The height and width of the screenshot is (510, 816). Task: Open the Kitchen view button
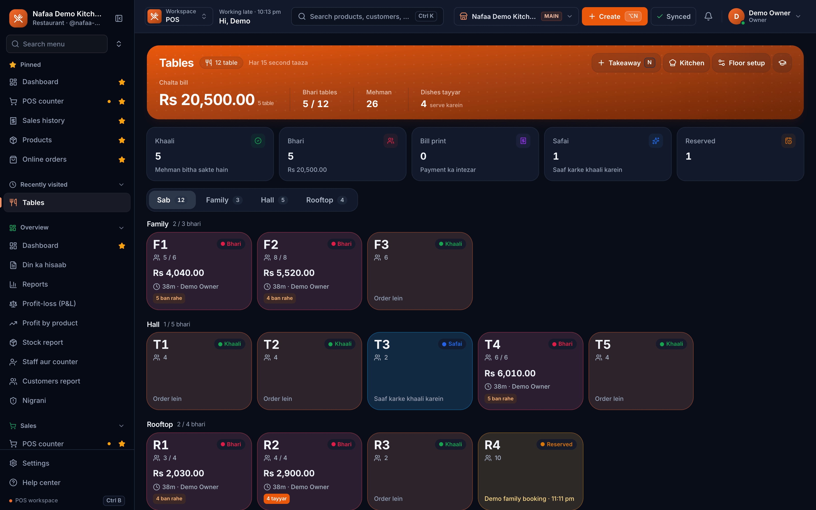(x=686, y=63)
